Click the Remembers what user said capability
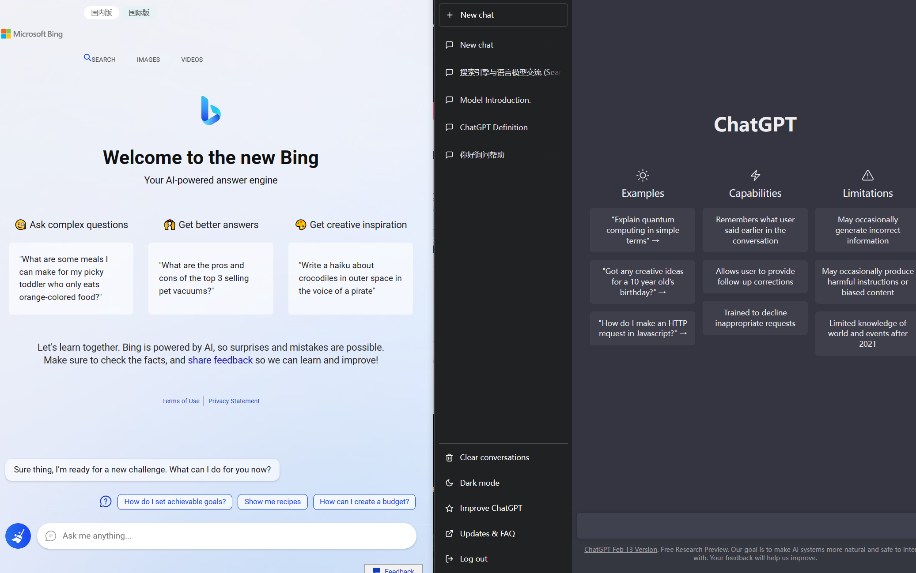916x573 pixels. (755, 230)
